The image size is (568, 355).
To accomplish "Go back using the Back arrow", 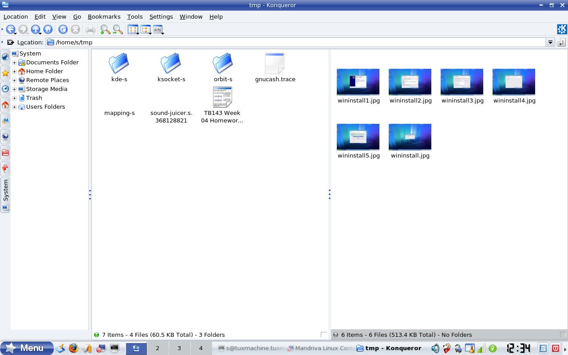I will 10,29.
